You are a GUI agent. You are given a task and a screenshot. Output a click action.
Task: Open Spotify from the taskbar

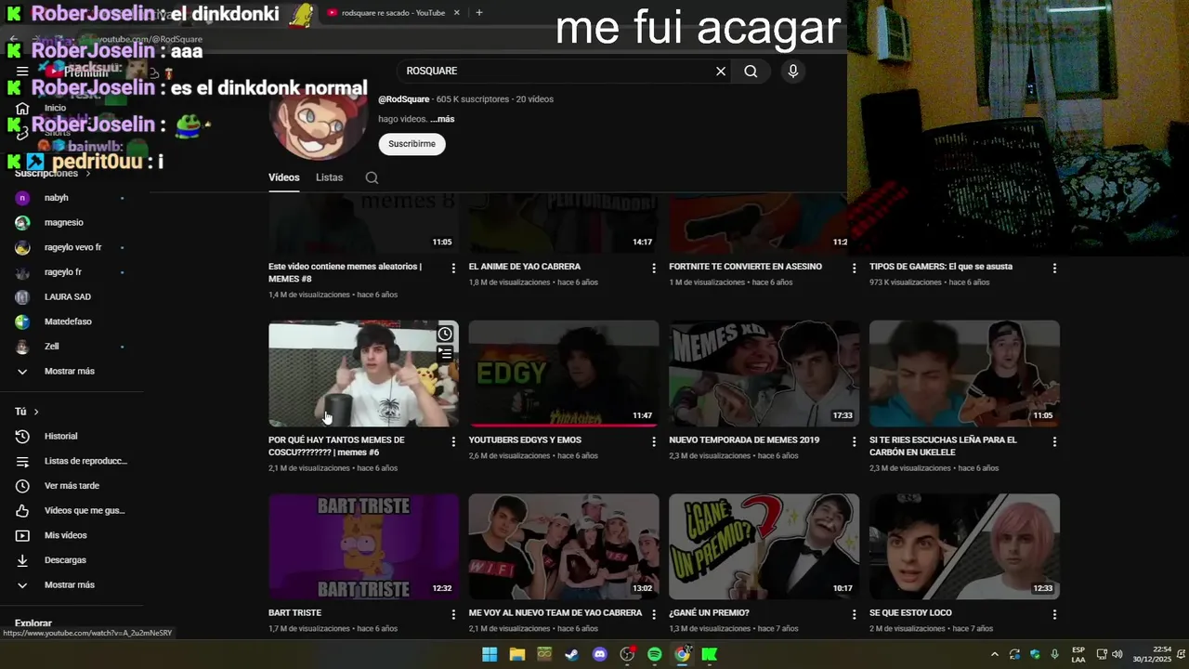point(654,654)
